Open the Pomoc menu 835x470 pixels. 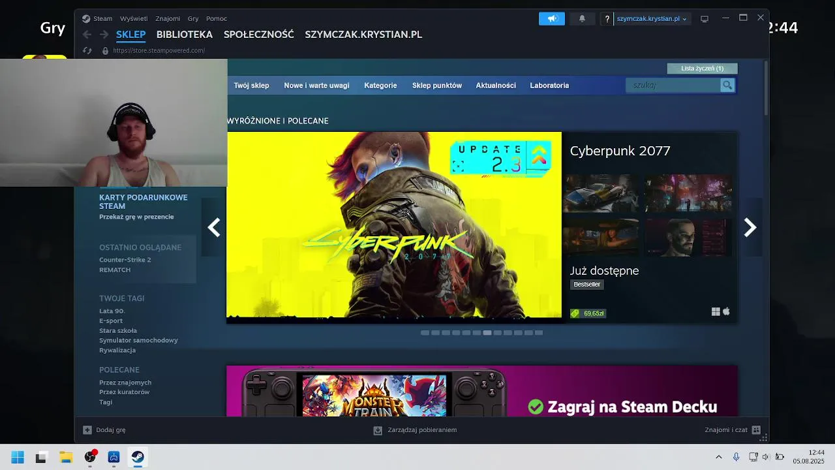point(217,18)
